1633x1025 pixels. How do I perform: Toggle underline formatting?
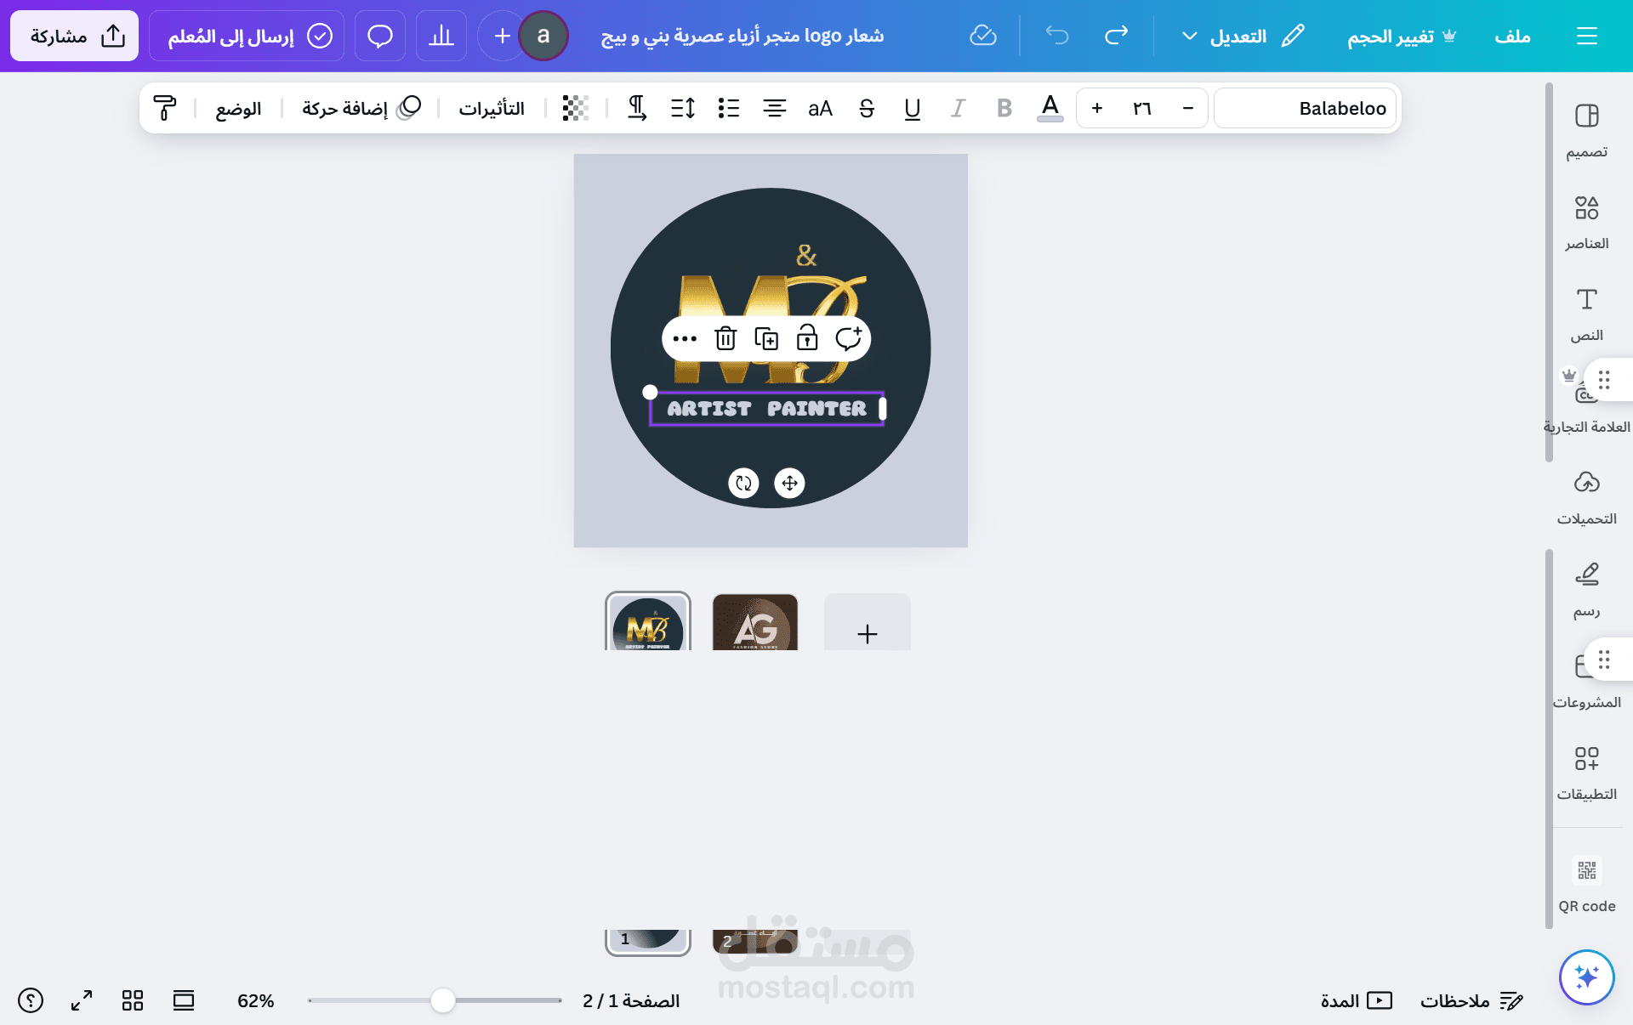(x=913, y=108)
